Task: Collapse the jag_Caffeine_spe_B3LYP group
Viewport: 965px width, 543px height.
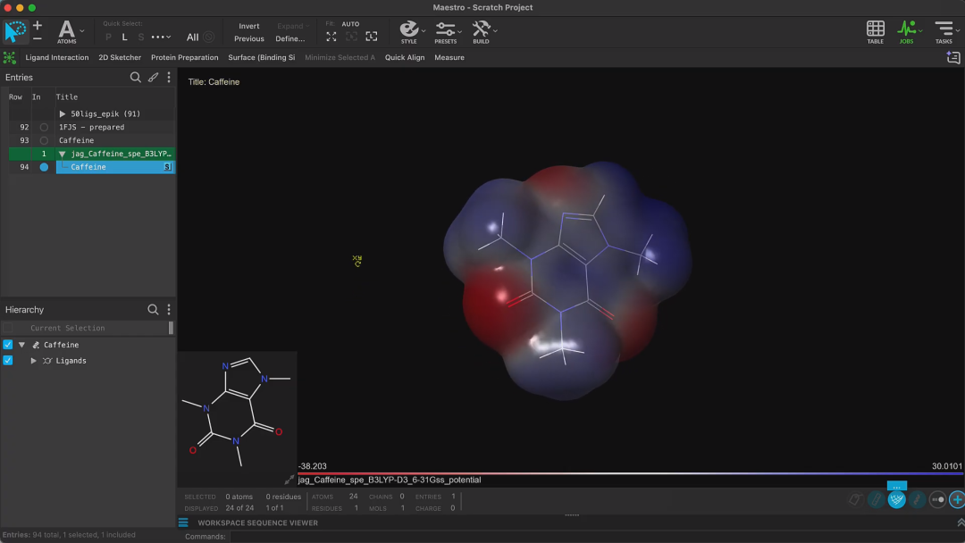Action: pyautogui.click(x=62, y=155)
